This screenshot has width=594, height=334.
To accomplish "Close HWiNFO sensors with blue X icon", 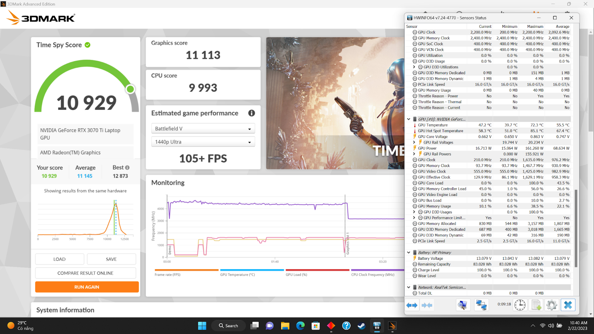I will 568,305.
